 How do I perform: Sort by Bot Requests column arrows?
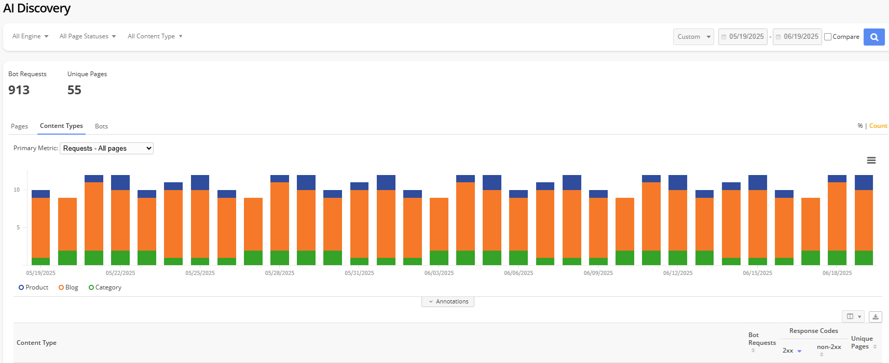753,351
